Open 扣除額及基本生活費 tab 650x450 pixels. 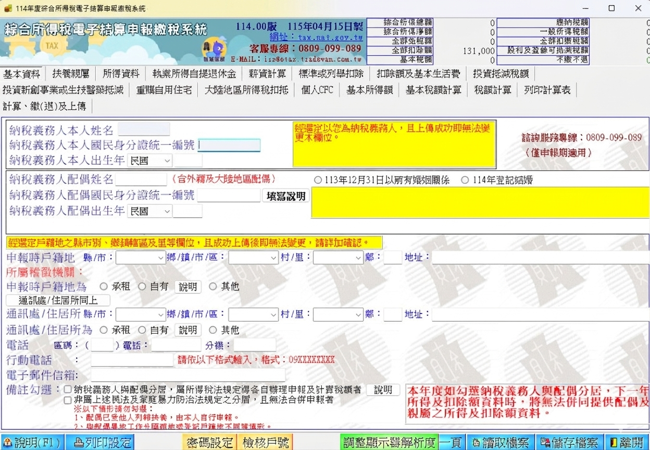(418, 74)
